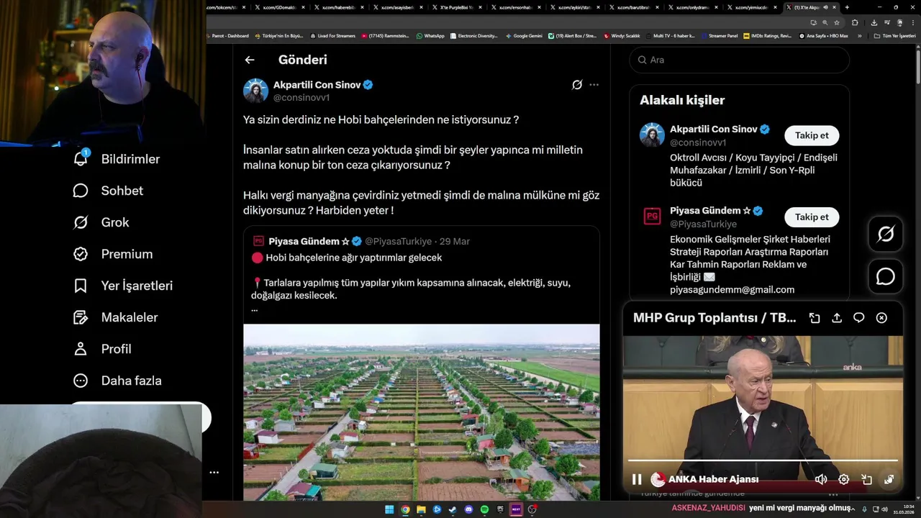Open Profil page from sidebar
Image resolution: width=921 pixels, height=518 pixels.
coord(102,349)
